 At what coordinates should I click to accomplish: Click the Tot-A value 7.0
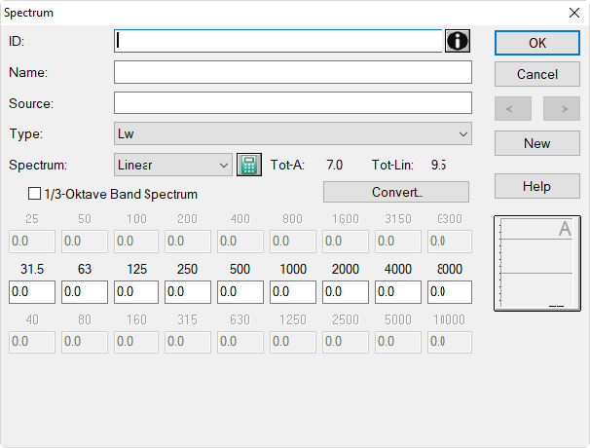click(335, 165)
